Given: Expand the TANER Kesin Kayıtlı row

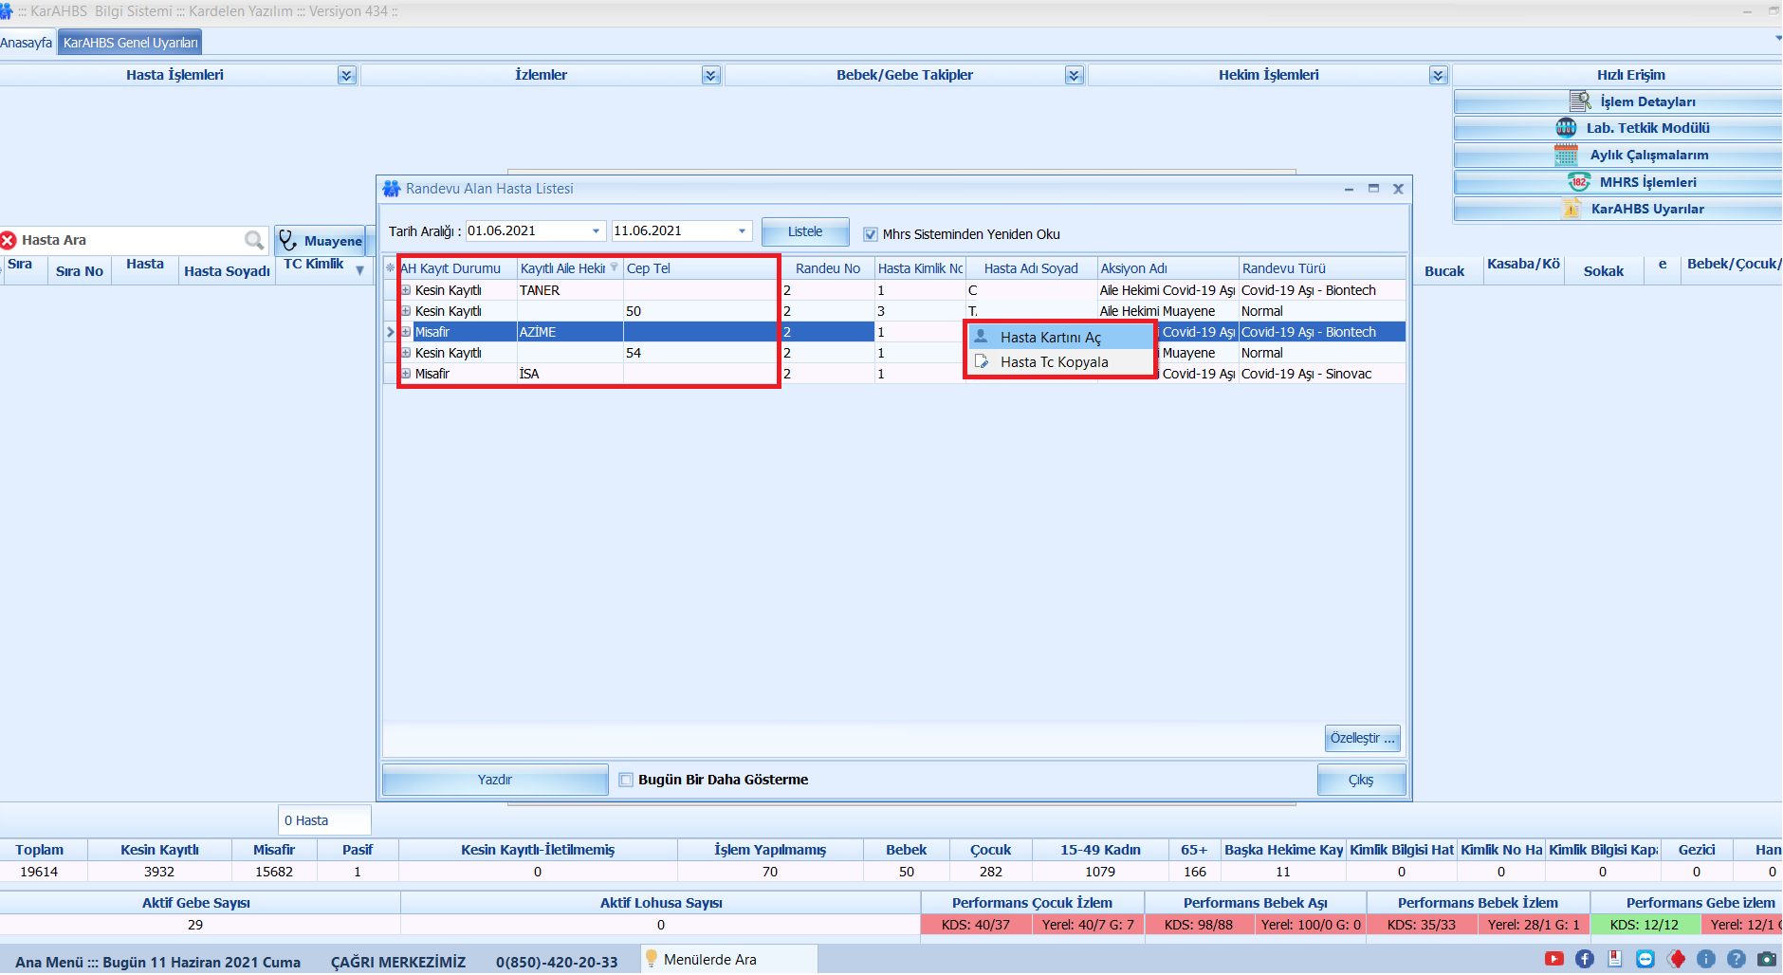Looking at the screenshot, I should (x=406, y=290).
